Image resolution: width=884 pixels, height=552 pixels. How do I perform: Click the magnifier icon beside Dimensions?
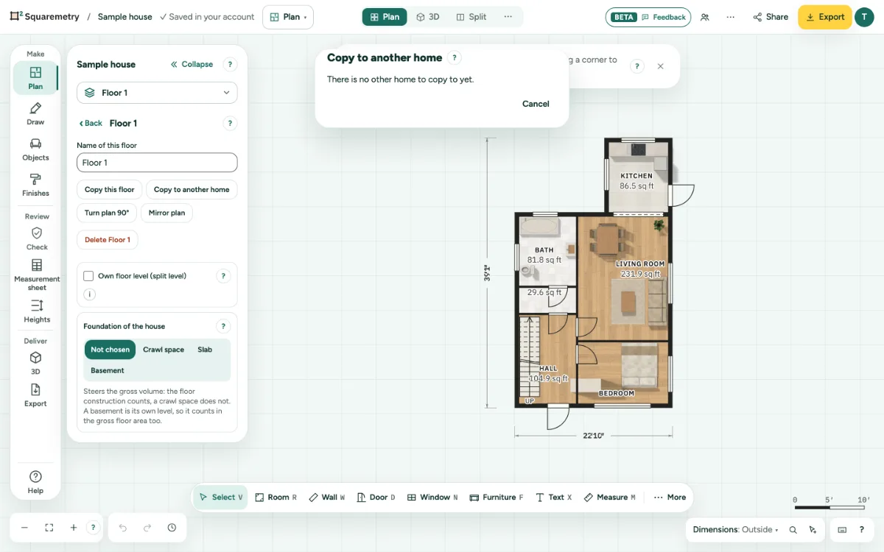(x=793, y=530)
